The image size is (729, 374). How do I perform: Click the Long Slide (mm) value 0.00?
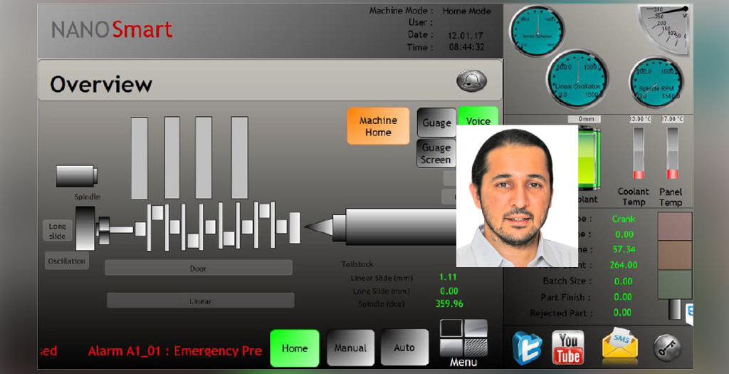click(449, 291)
